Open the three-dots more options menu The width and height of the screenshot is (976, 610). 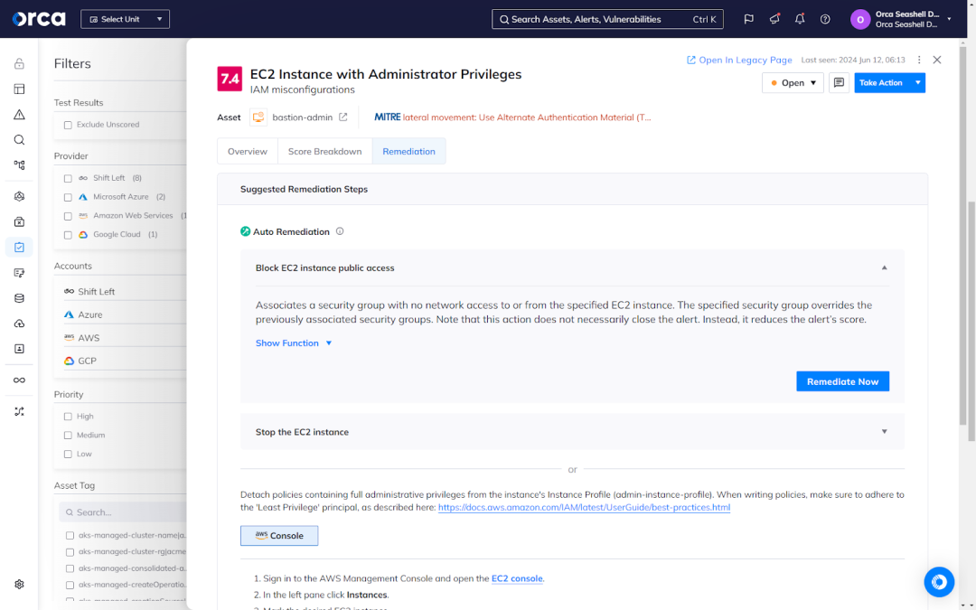point(919,60)
